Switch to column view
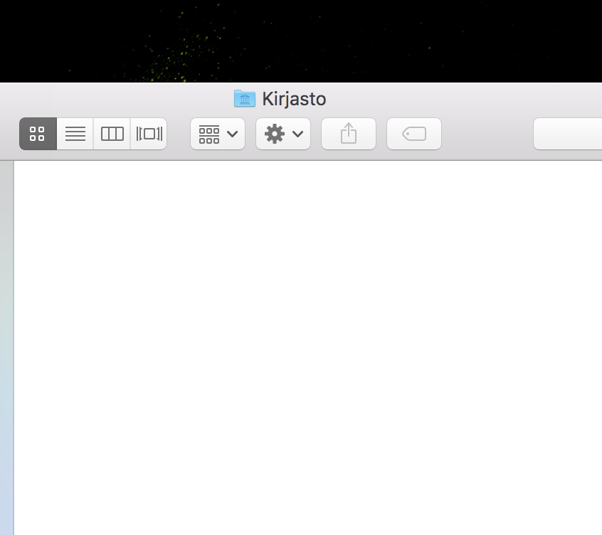 coord(112,134)
